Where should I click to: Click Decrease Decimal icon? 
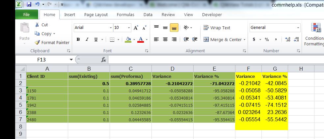click(296, 39)
